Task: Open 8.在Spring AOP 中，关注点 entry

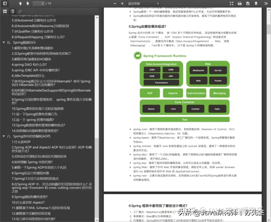Action: (x=52, y=188)
